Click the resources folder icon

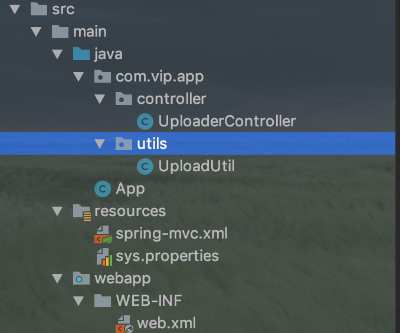point(82,212)
